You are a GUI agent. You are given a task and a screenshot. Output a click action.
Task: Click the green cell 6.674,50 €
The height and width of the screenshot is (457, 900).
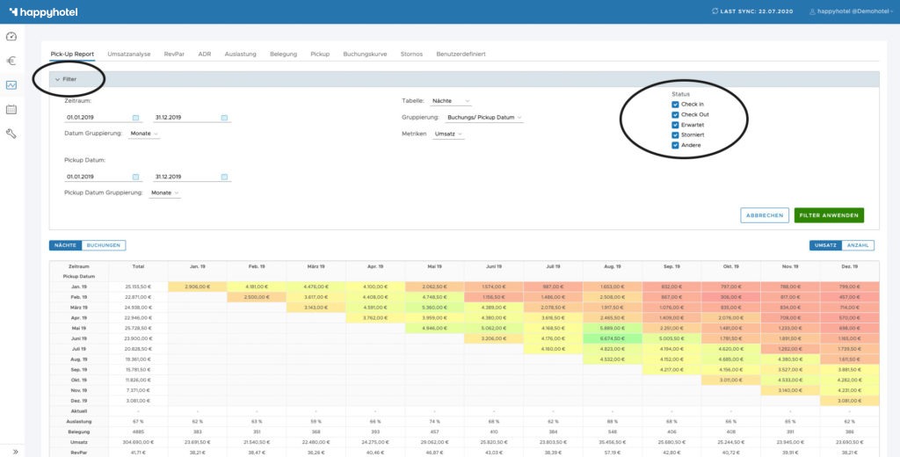coord(613,338)
